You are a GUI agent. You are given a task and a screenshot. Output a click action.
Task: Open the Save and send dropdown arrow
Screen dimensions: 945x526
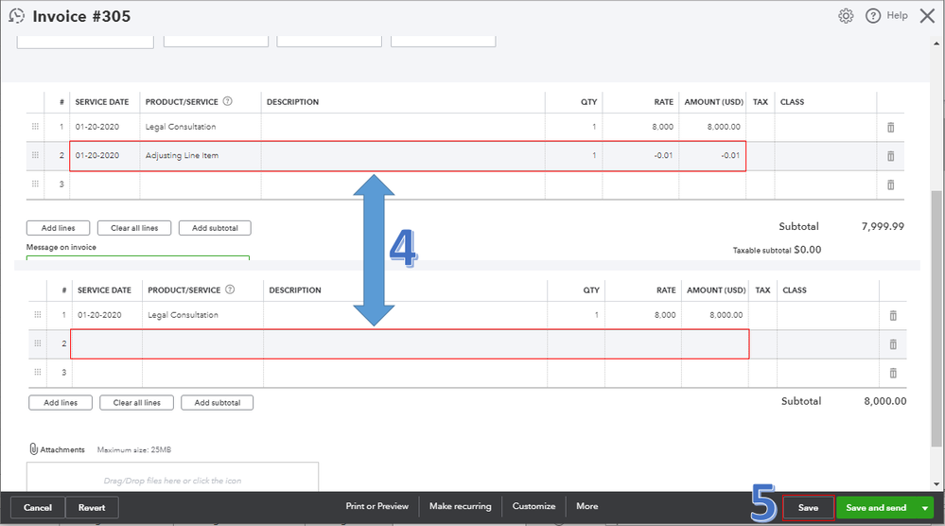click(x=924, y=508)
